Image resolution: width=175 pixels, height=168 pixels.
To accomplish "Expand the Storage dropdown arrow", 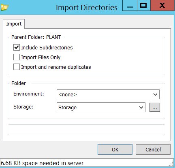I will click(x=141, y=107).
